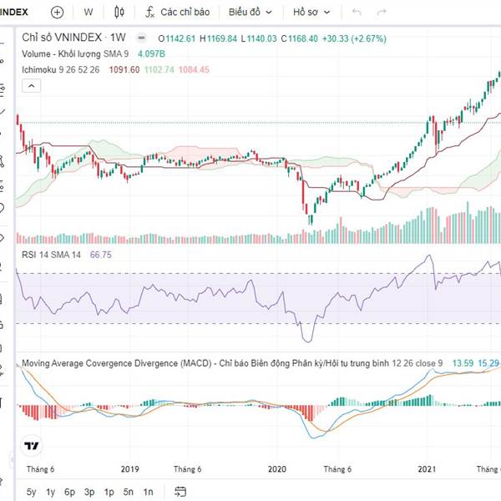The width and height of the screenshot is (501, 501).
Task: Click the redo arrow in the toolbar
Action: (382, 13)
